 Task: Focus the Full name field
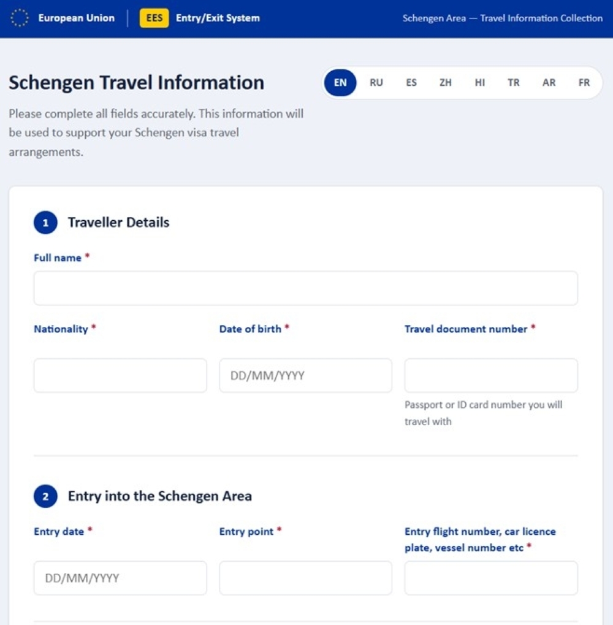click(305, 288)
